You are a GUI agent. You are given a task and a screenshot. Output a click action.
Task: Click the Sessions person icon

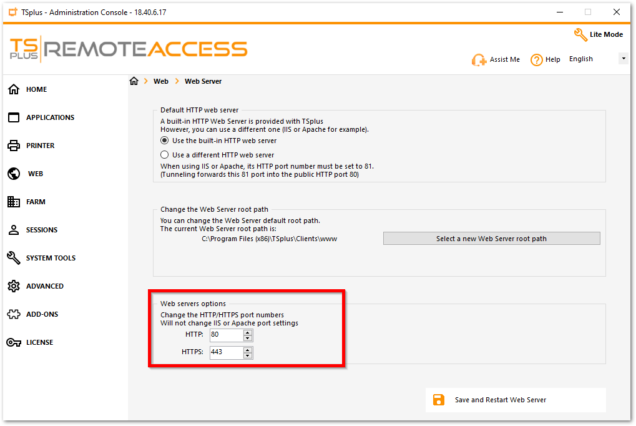tap(14, 230)
